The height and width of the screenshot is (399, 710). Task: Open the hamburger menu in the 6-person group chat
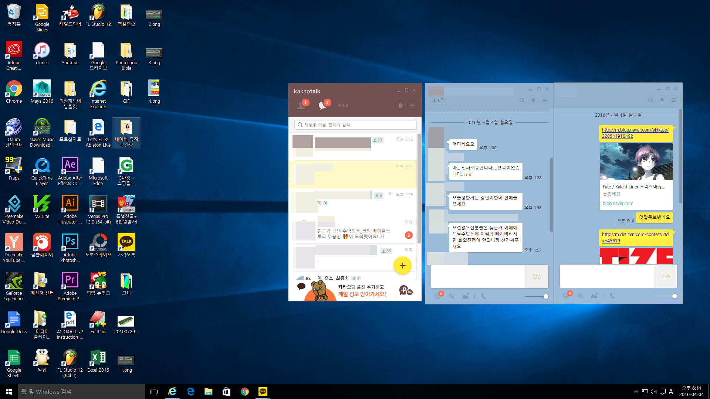point(545,100)
